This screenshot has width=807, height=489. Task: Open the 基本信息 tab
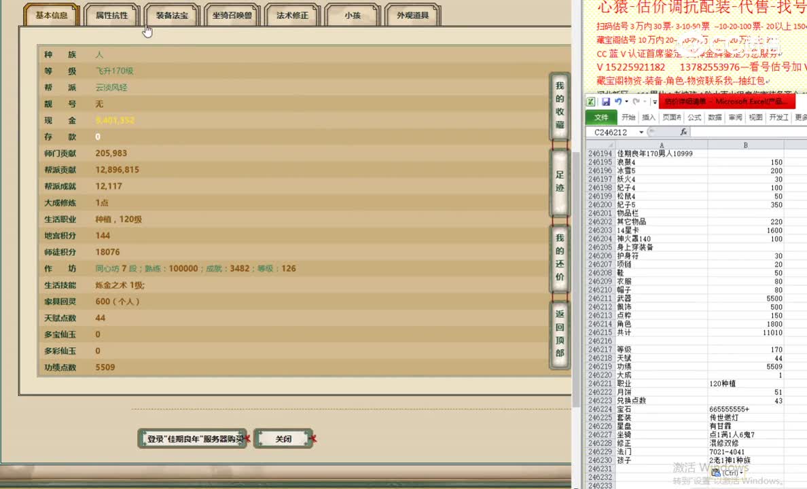[52, 16]
